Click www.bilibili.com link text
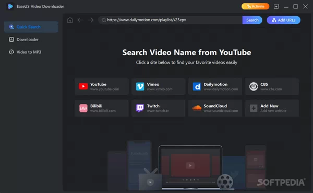 (103, 111)
